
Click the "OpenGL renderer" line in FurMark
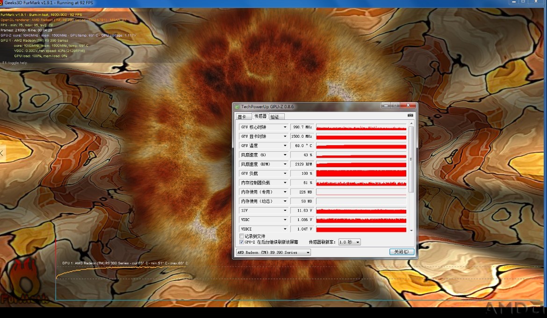[64, 20]
